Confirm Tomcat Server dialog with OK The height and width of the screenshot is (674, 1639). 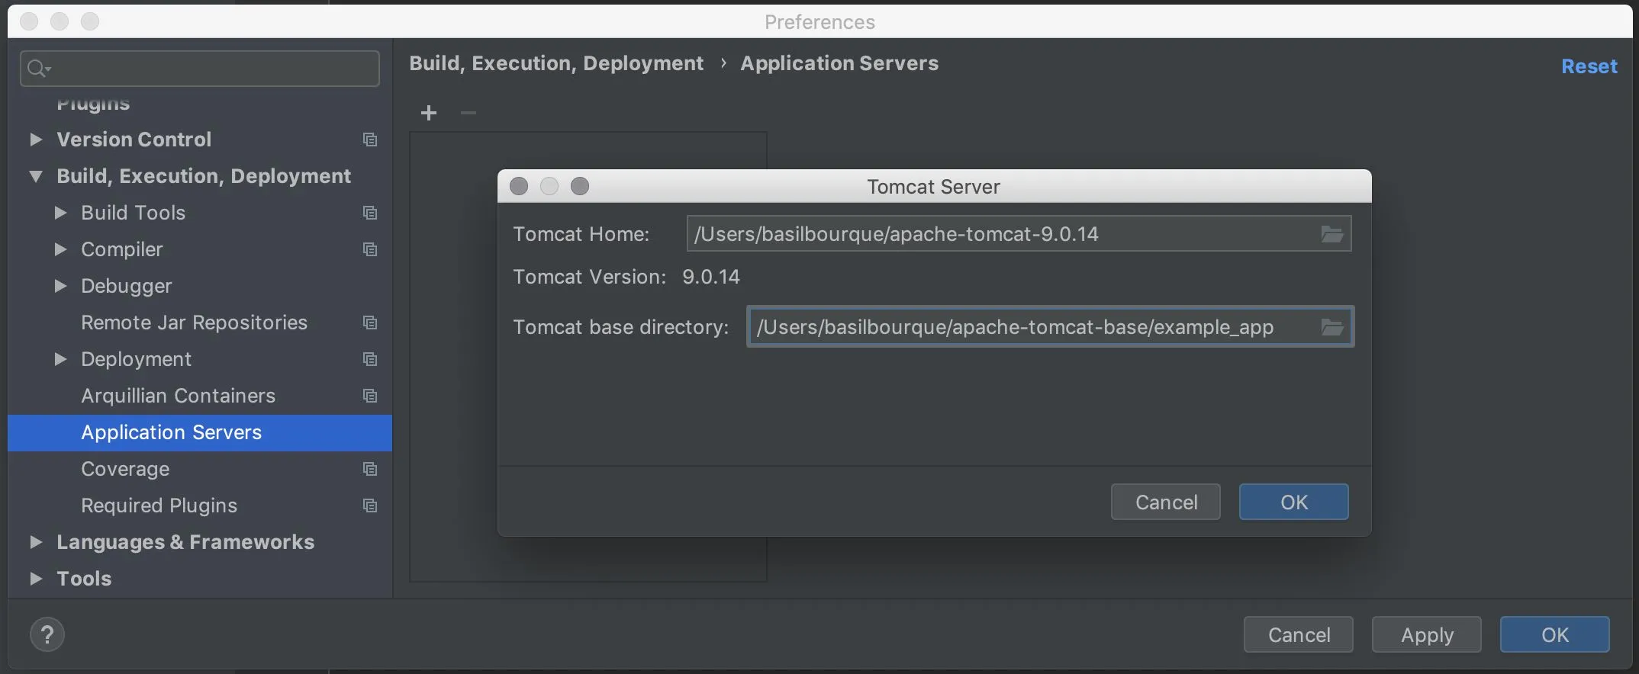coord(1294,502)
